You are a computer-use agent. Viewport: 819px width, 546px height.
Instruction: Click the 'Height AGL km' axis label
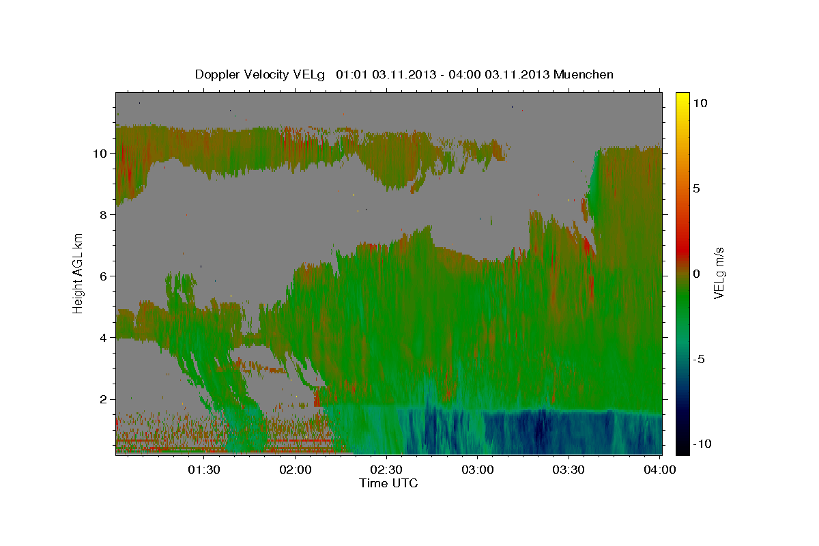coord(78,273)
